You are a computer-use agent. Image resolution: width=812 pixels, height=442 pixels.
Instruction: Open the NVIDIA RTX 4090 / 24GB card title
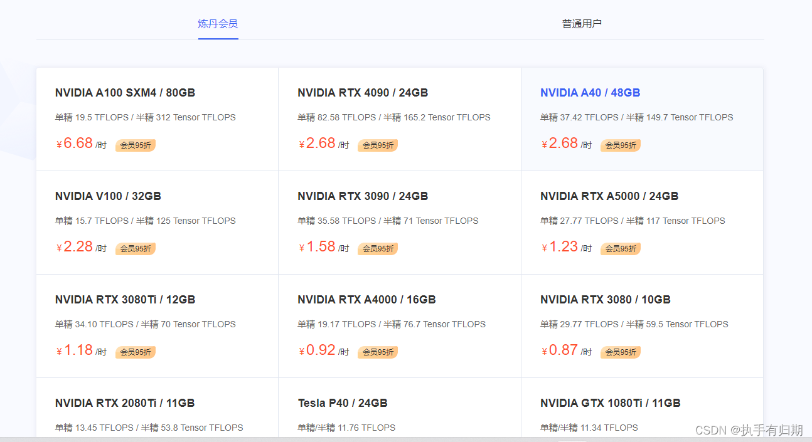(363, 93)
